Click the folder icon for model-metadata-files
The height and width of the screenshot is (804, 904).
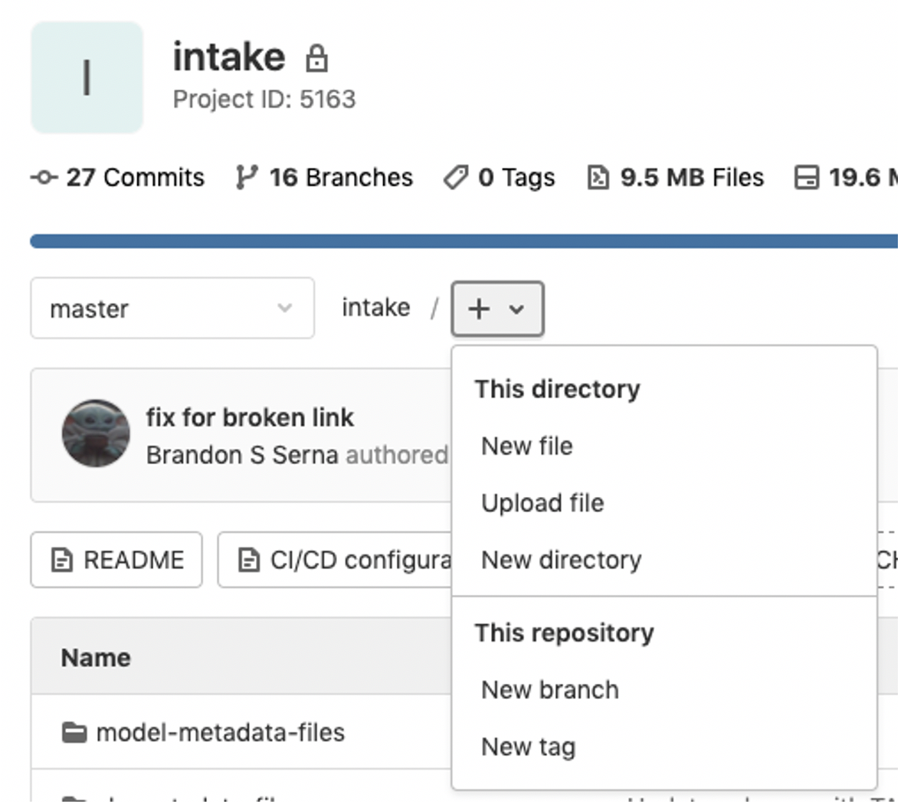pyautogui.click(x=74, y=733)
